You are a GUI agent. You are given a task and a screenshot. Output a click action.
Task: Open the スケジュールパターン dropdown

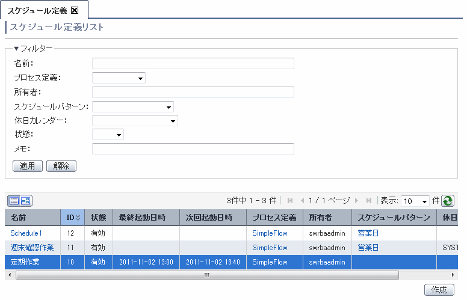(132, 106)
